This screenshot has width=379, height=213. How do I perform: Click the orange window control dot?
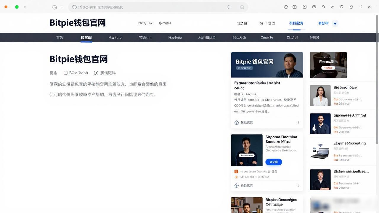pyautogui.click(x=6, y=7)
